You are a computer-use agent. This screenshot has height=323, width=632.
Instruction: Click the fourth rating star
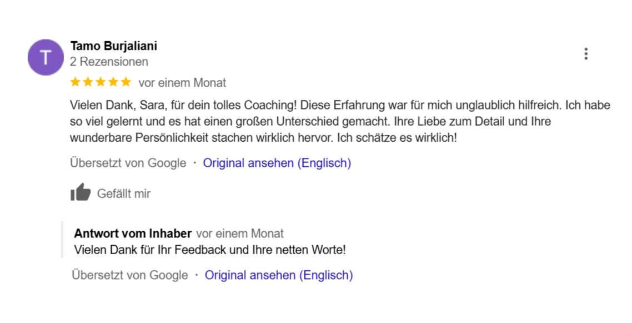(x=113, y=82)
